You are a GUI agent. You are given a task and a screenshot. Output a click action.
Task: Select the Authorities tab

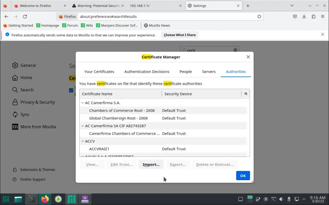coord(236,71)
